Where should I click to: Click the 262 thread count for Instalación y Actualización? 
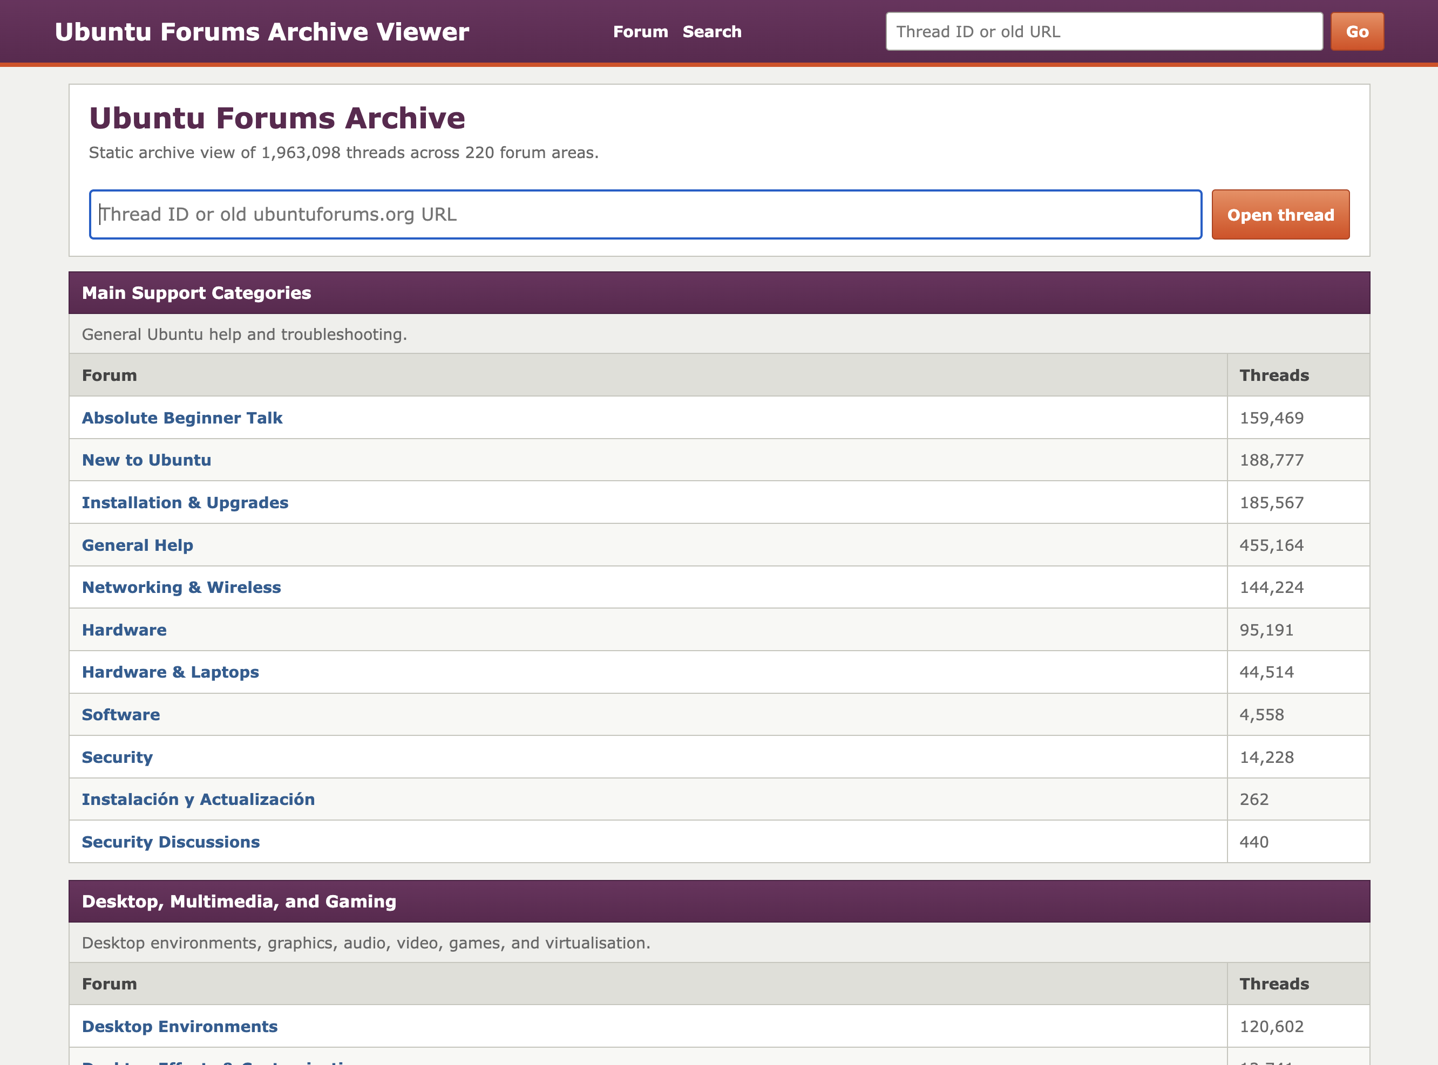coord(1254,800)
